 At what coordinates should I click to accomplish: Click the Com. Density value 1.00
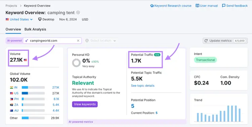click(x=226, y=83)
